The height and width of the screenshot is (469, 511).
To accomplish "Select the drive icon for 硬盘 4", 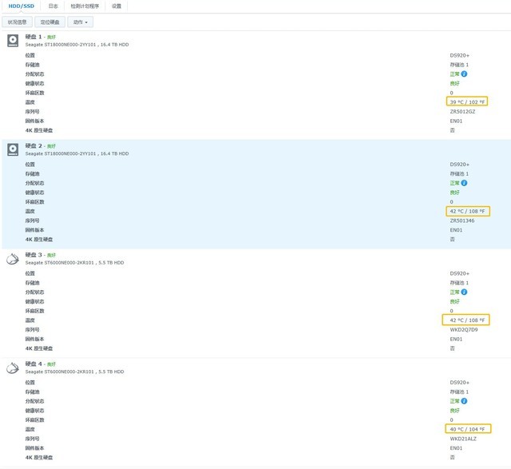I will click(x=13, y=368).
